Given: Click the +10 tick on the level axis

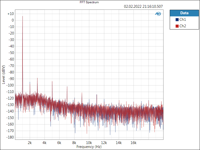Looking at the screenshot, I should pos(10,14).
